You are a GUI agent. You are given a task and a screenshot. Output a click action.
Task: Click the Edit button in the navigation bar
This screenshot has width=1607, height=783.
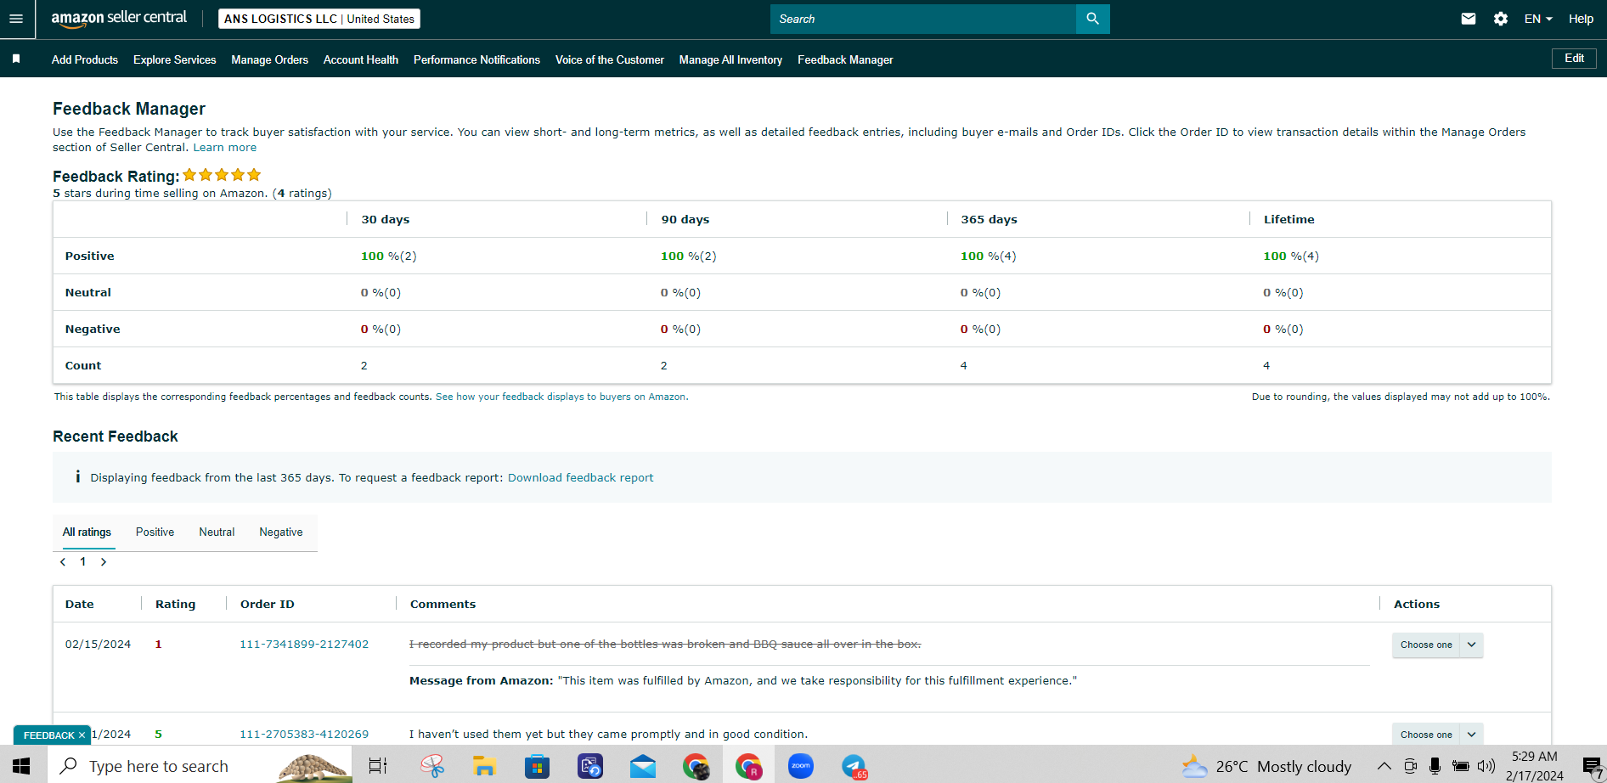(x=1574, y=59)
